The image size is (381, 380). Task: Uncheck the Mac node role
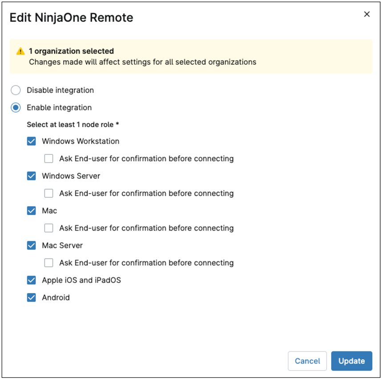click(31, 211)
